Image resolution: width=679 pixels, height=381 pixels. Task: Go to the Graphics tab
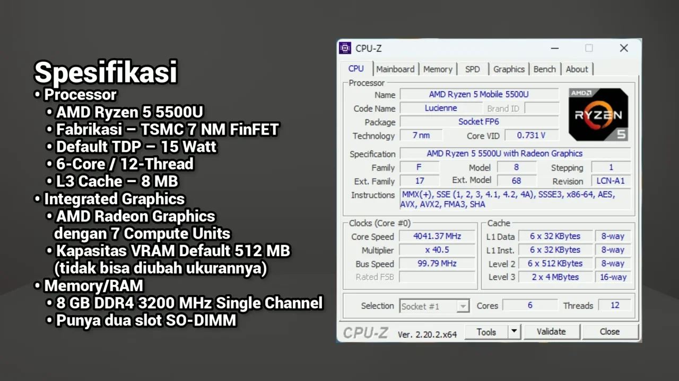coord(509,69)
